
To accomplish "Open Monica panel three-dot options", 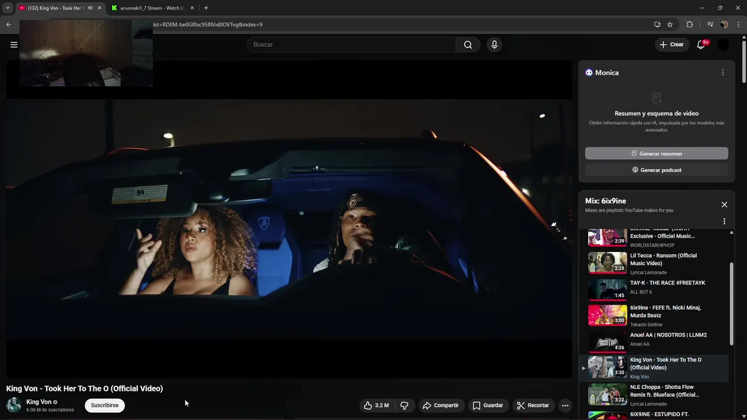I will point(722,73).
